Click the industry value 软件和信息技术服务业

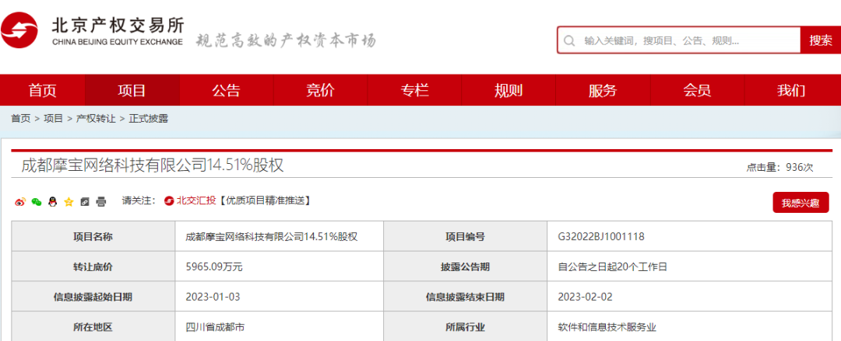(x=607, y=326)
